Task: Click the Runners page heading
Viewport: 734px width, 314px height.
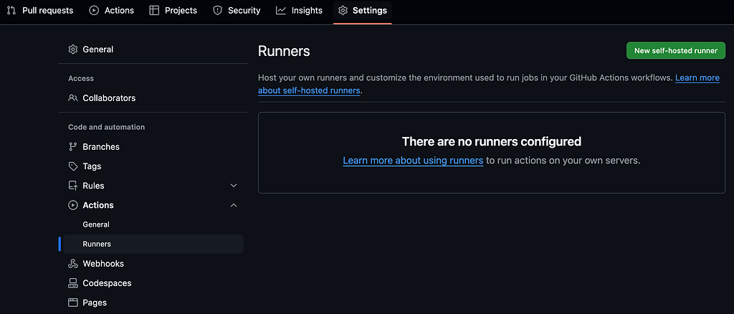Action: (x=284, y=51)
